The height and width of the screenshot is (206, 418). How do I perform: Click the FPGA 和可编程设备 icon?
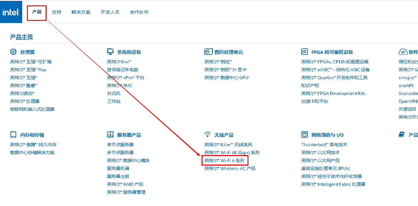tap(305, 52)
